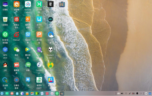
Task: Select the 永中文字 desktop icon
Action: (39, 19)
